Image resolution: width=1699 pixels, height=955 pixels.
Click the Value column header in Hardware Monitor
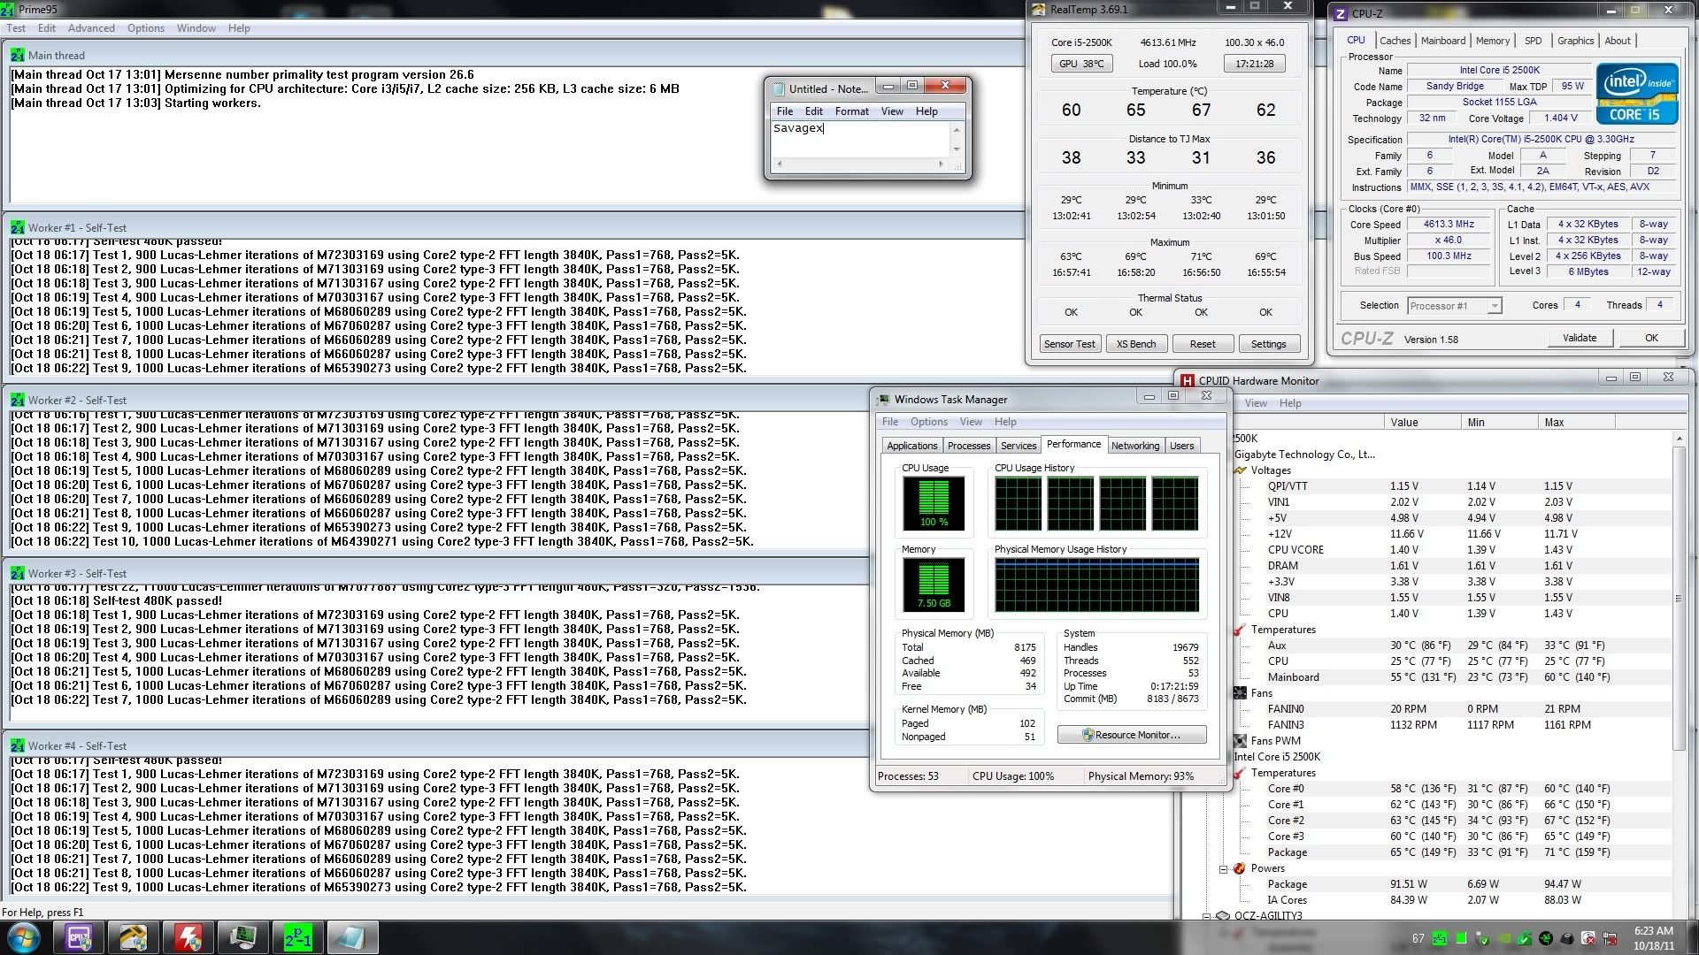[1422, 423]
